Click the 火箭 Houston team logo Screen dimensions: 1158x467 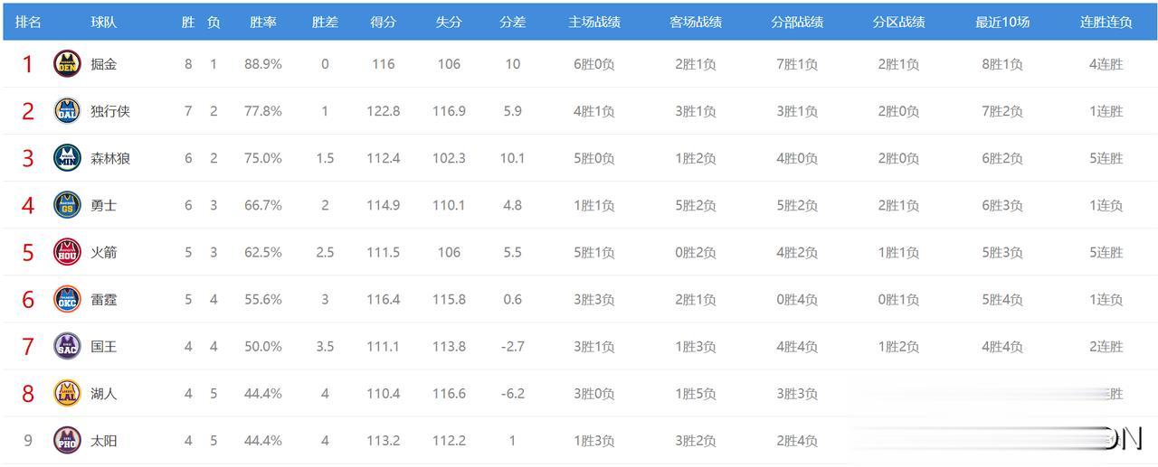pyautogui.click(x=67, y=251)
